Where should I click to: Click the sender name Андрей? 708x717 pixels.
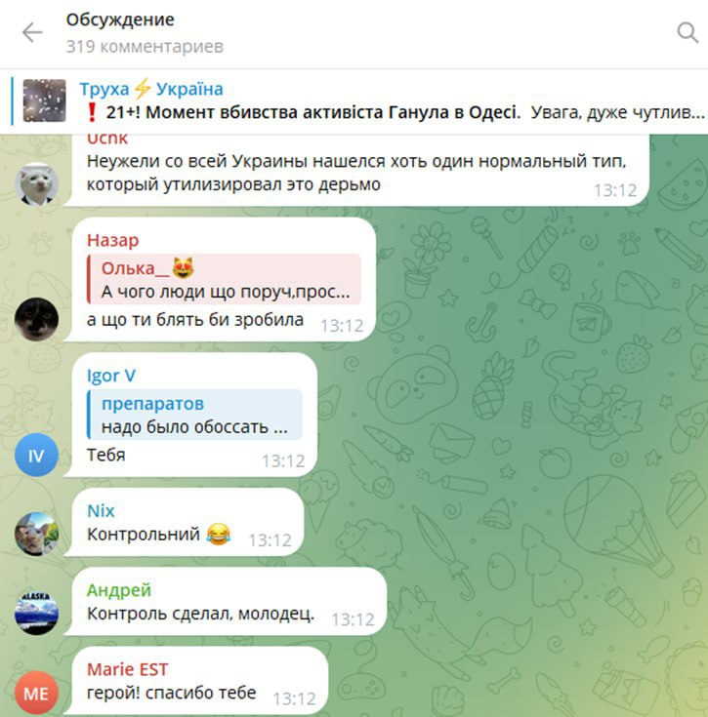(119, 590)
